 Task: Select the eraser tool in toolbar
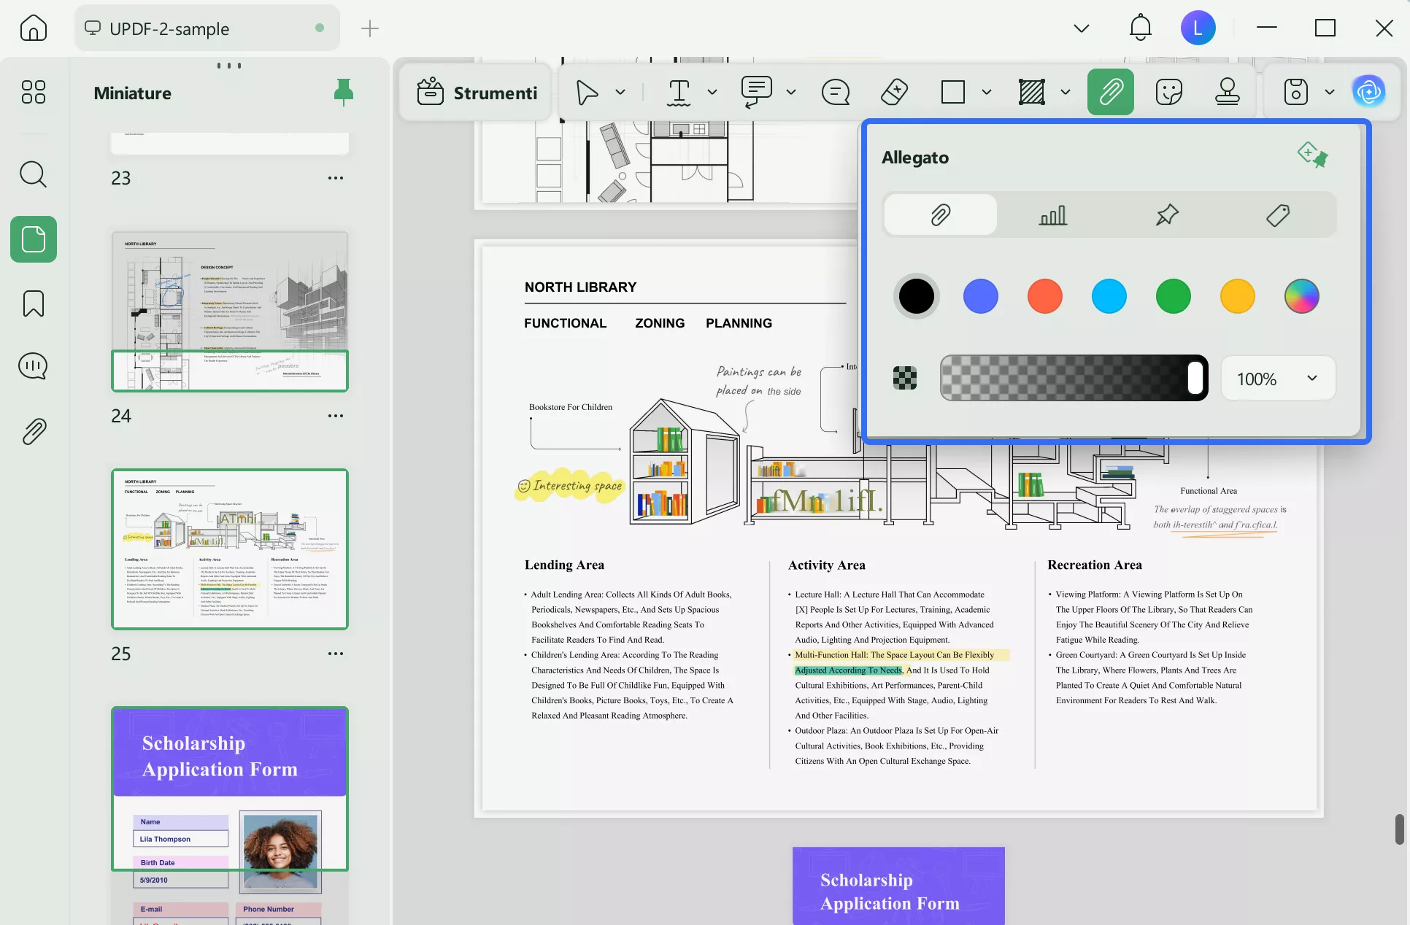point(894,92)
